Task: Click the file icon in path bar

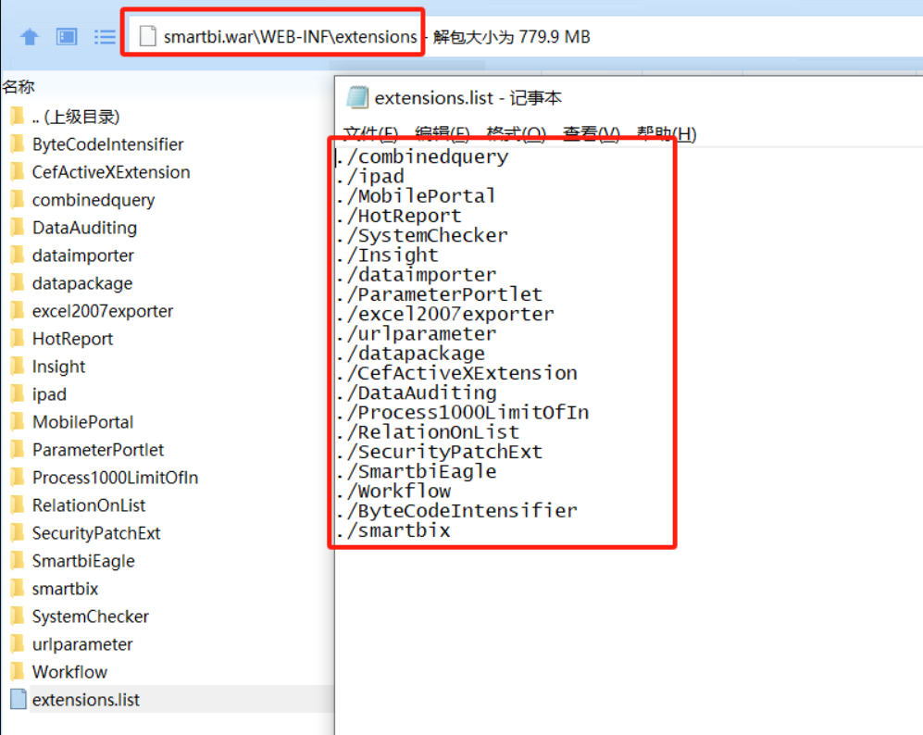Action: (147, 36)
